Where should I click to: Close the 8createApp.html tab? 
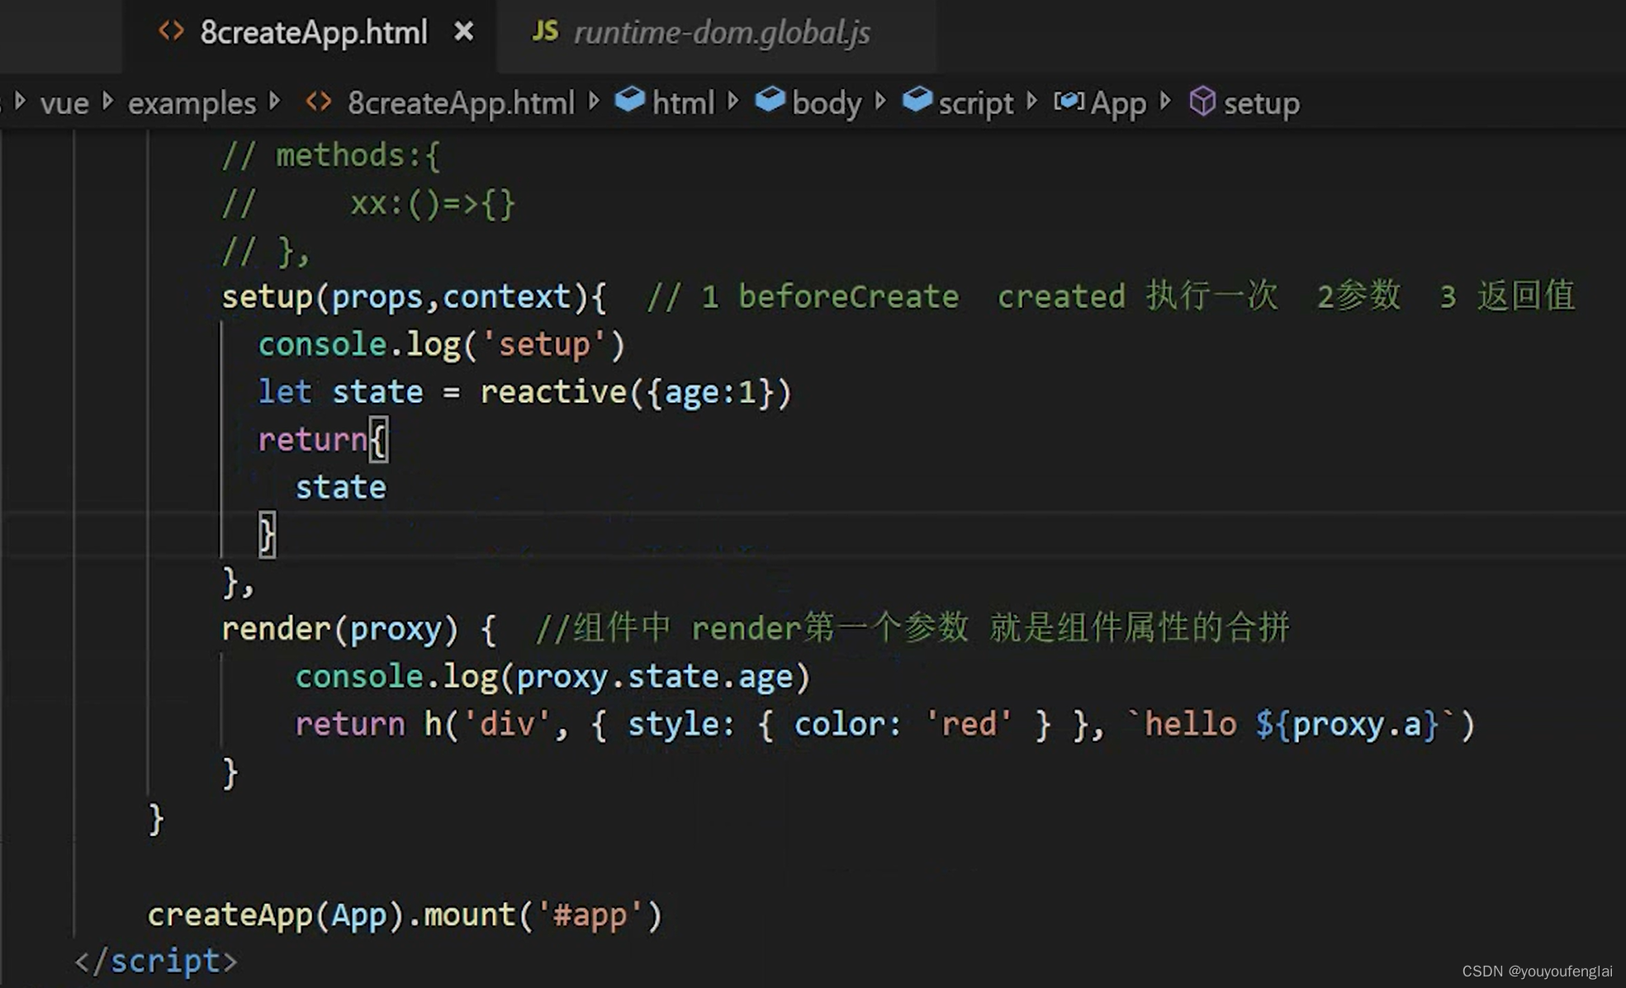click(464, 32)
